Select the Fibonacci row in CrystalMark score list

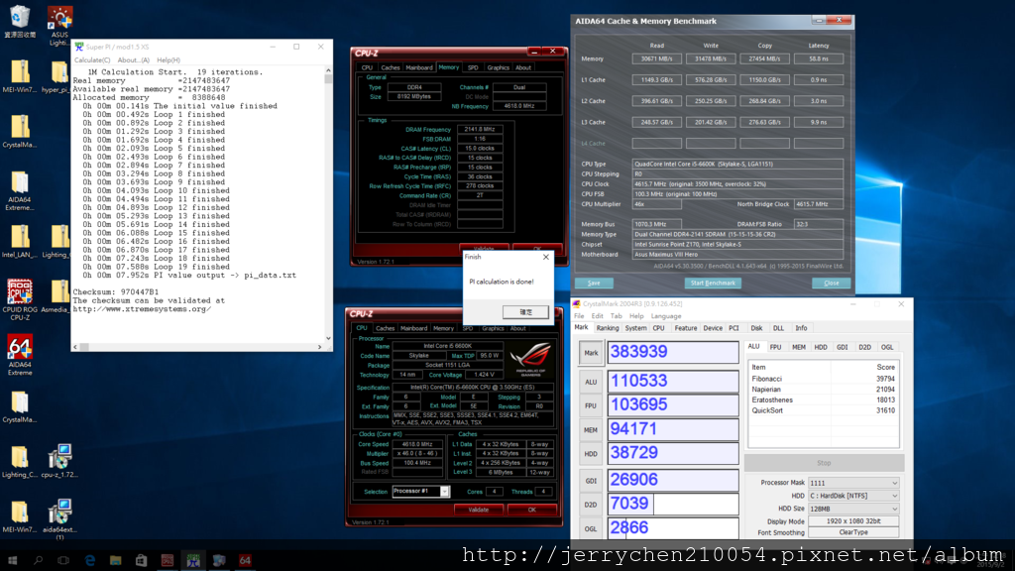coord(823,379)
